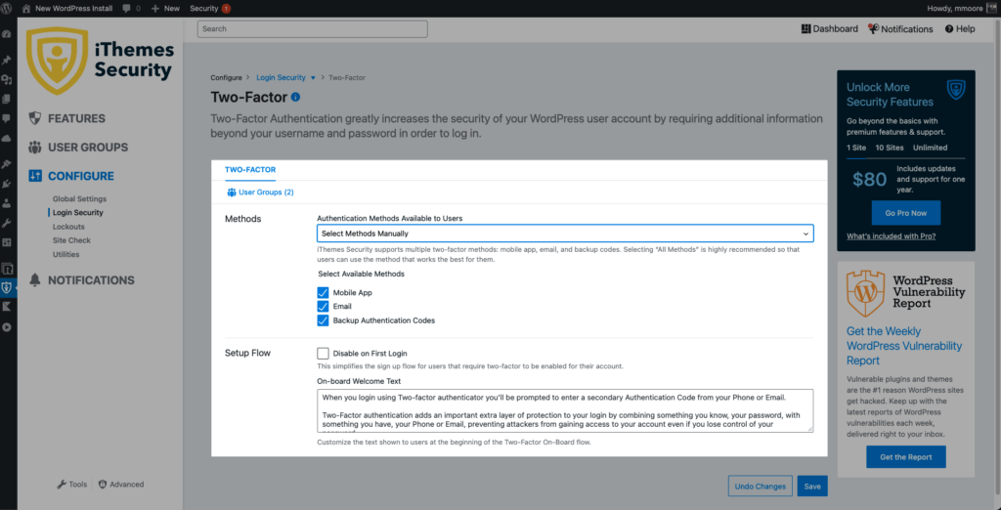
Task: Click the Go Pro Now button
Action: [905, 213]
